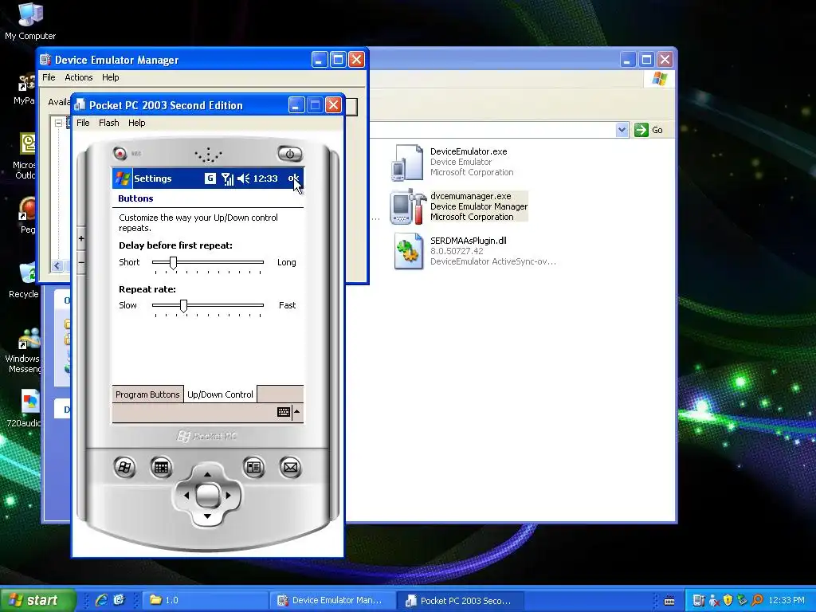Screen dimensions: 816x612
Task: Switch to the 1.0 folder taskbar button
Action: click(204, 600)
